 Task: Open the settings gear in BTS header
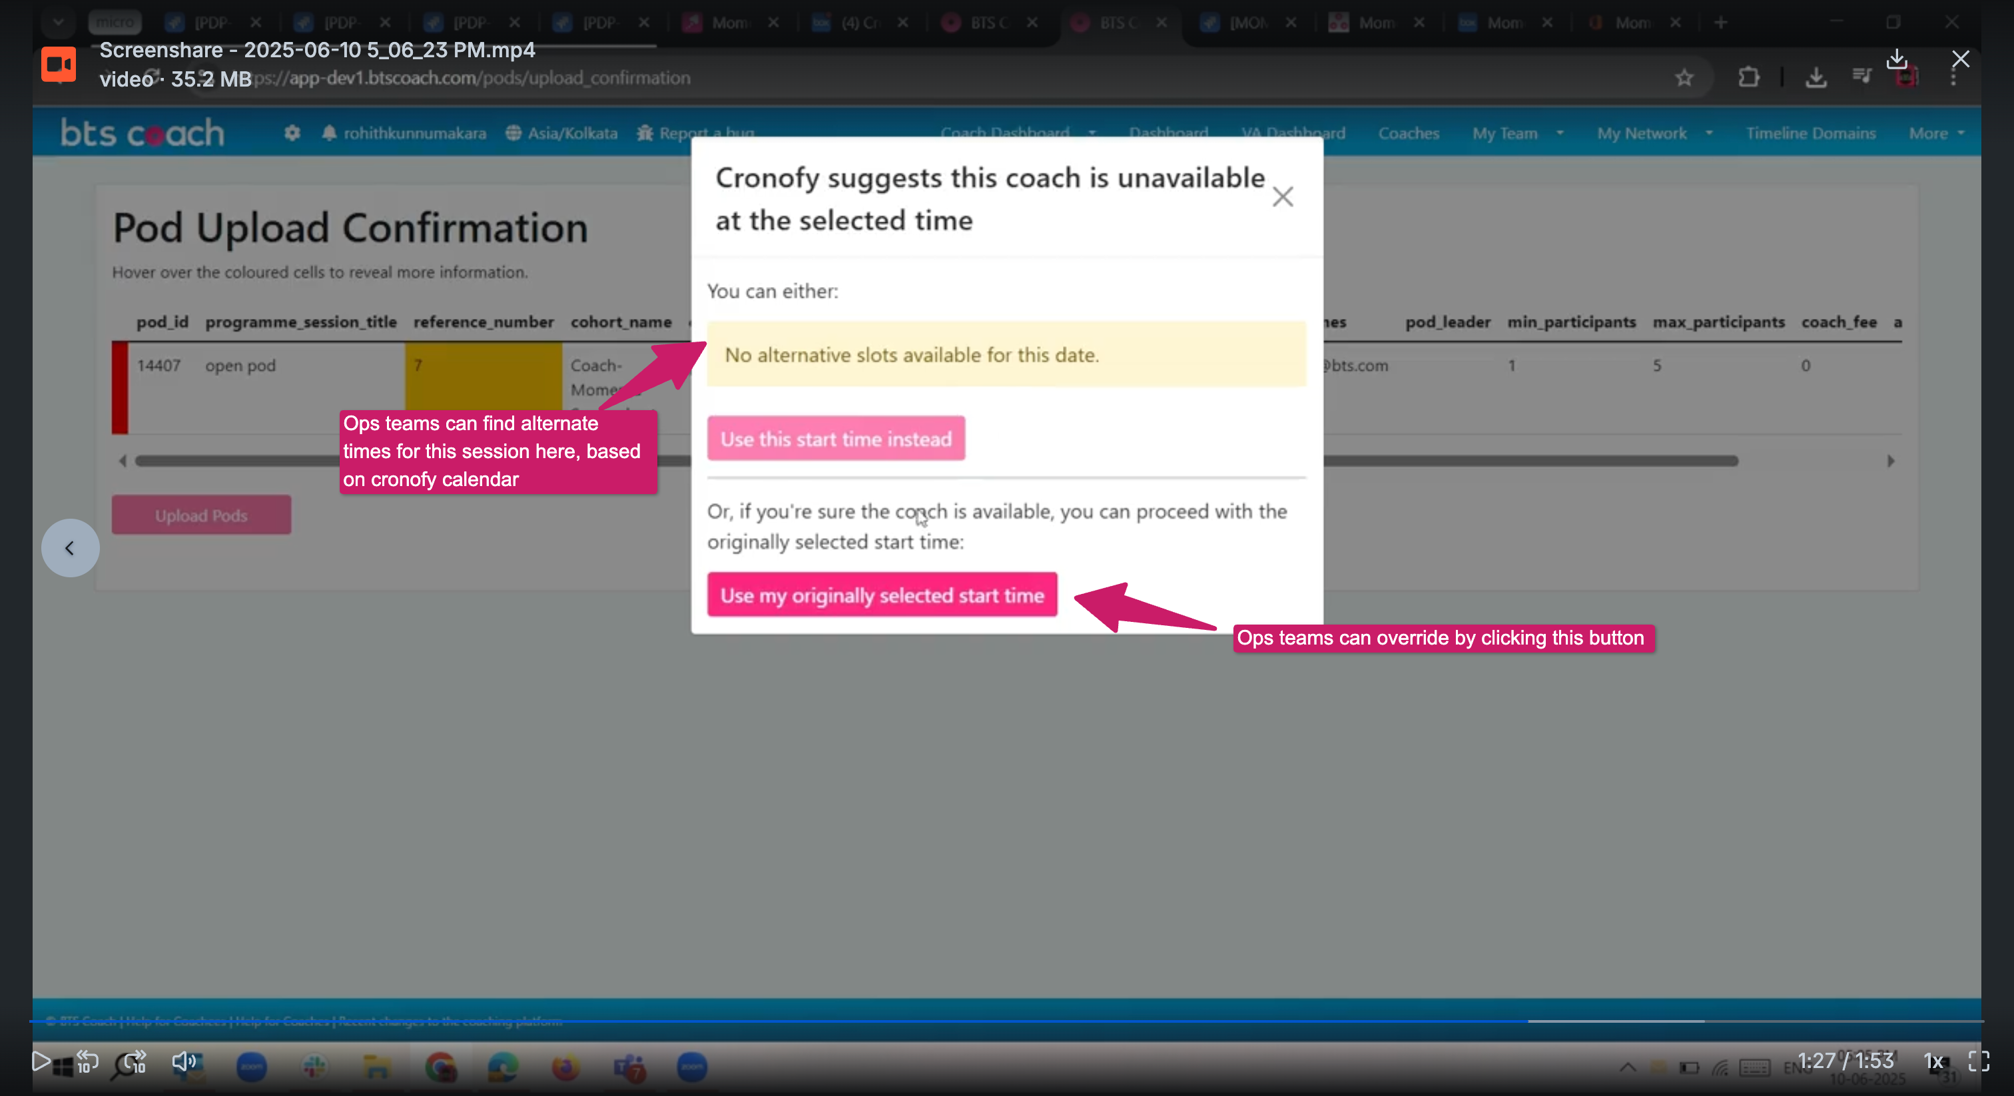click(x=292, y=133)
